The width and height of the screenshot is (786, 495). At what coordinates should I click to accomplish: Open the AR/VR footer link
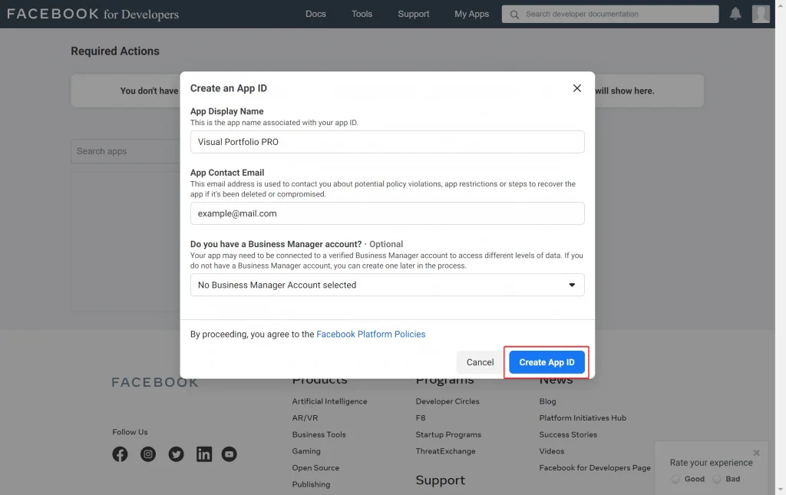tap(305, 417)
